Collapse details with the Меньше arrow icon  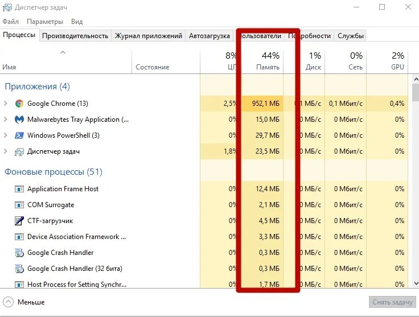coord(9,302)
